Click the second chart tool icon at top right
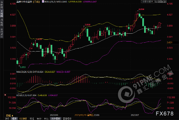 pos(159,2)
